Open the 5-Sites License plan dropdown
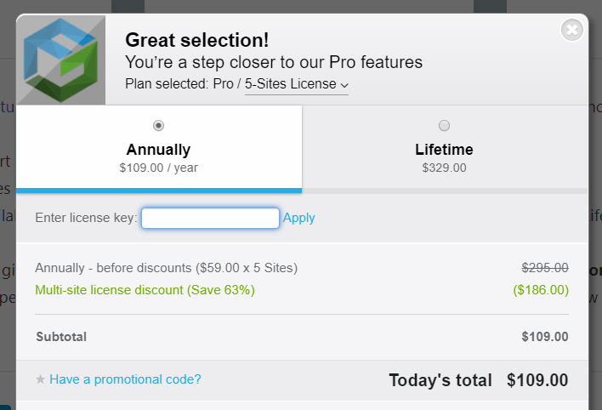 coord(297,84)
